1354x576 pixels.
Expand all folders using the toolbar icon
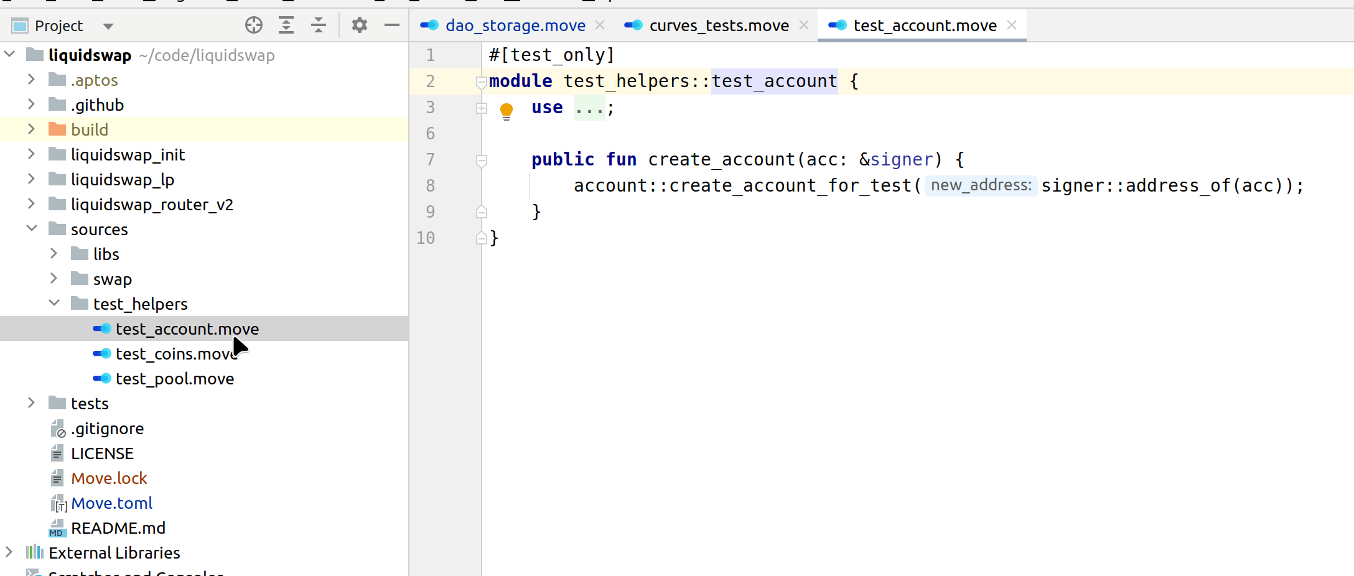tap(286, 25)
